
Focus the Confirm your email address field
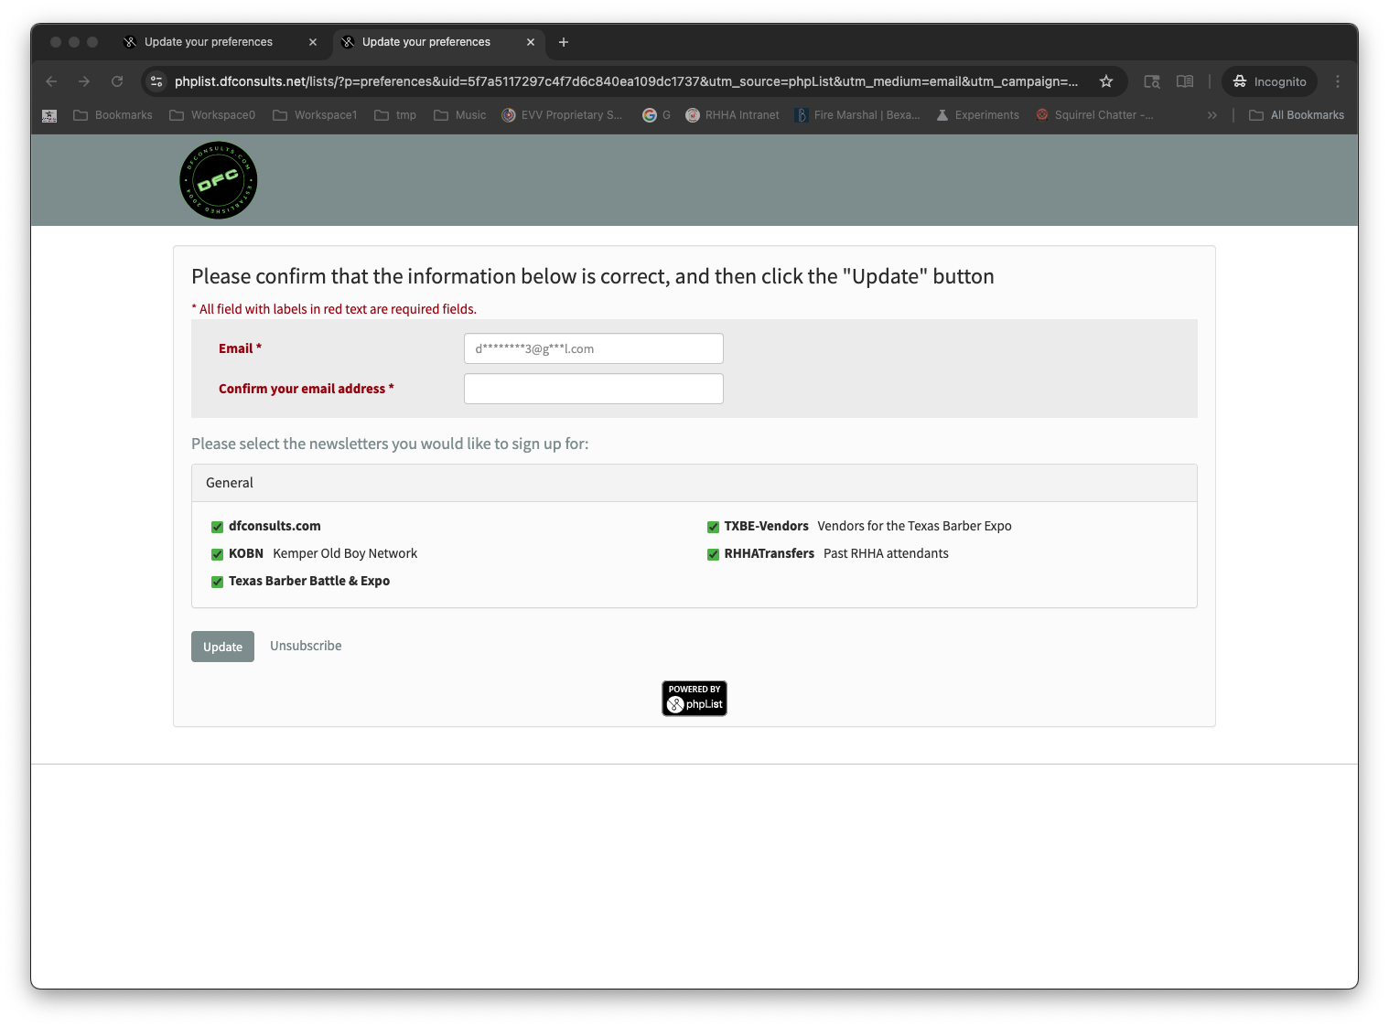[x=593, y=389]
